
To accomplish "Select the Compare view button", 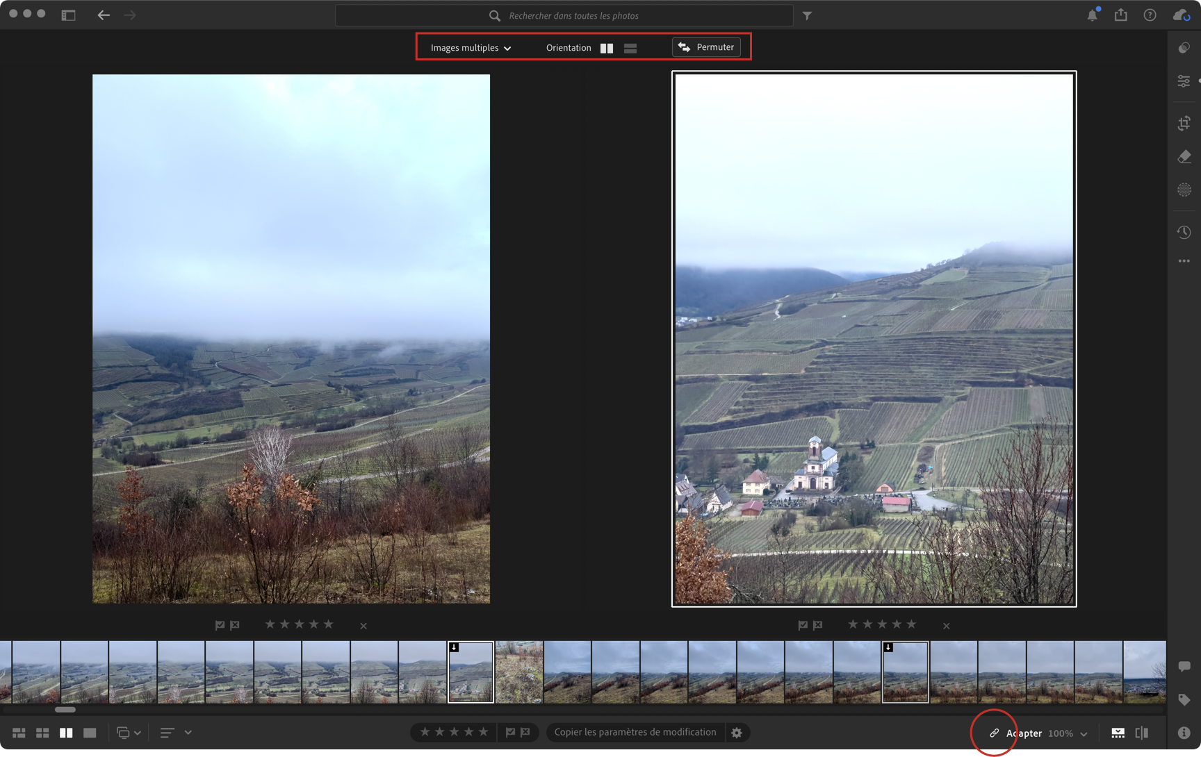I will 66,733.
